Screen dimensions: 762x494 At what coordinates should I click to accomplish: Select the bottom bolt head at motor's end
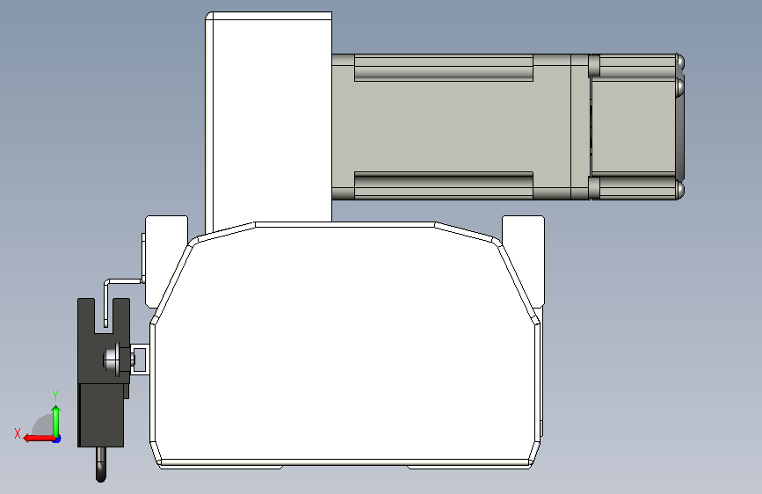[x=681, y=190]
